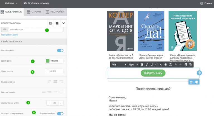Duplicate block from the properties panel header

57,23
